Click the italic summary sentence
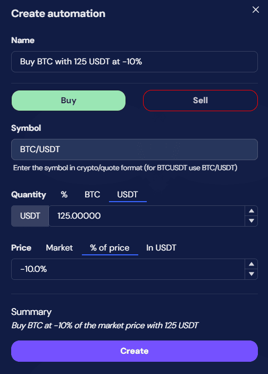 (x=105, y=326)
